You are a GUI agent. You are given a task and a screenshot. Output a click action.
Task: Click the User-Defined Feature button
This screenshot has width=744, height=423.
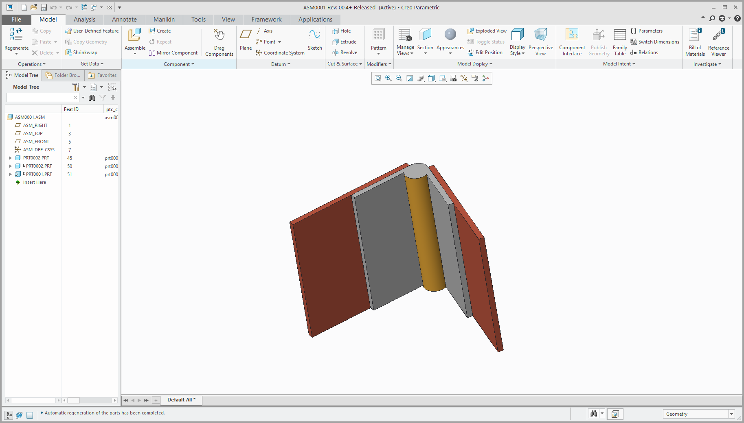(x=92, y=31)
